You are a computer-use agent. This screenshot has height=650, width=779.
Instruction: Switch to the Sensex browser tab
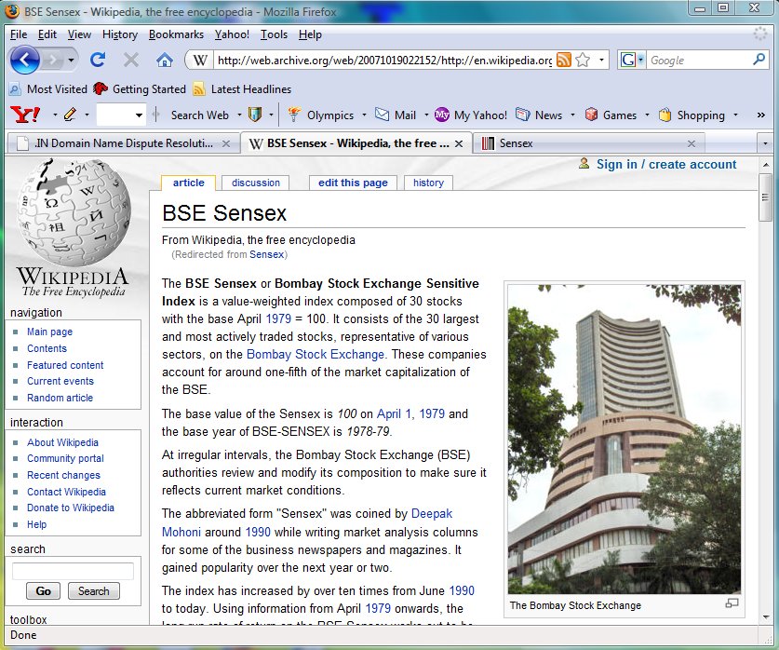(588, 143)
